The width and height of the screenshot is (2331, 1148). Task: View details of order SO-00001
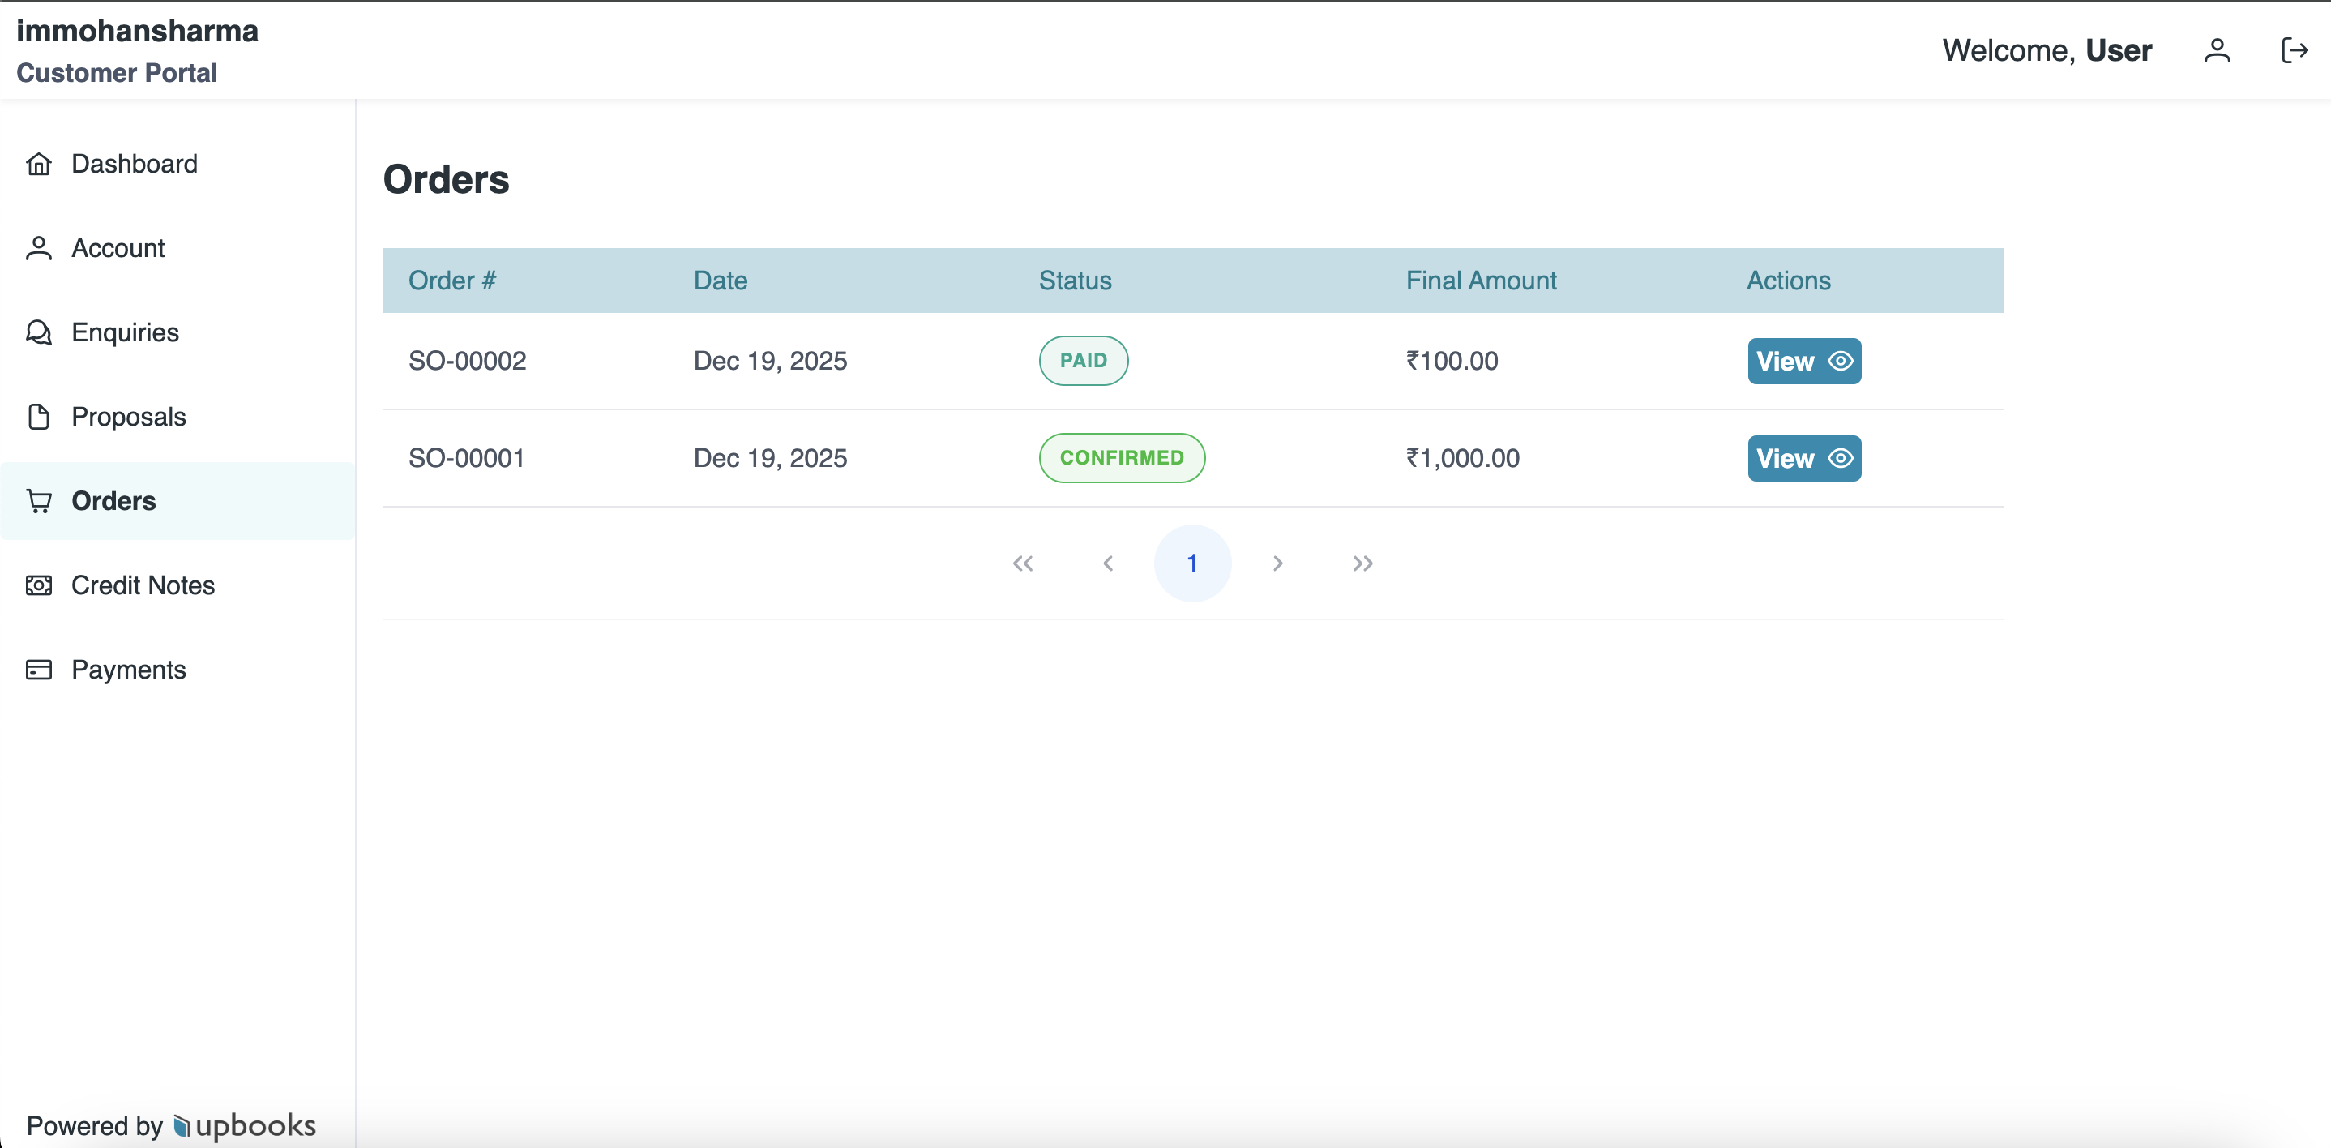point(1803,458)
